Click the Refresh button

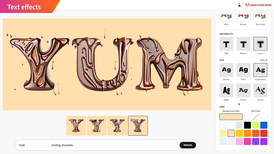point(188,145)
